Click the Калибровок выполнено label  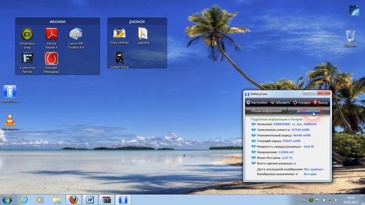(x=276, y=174)
